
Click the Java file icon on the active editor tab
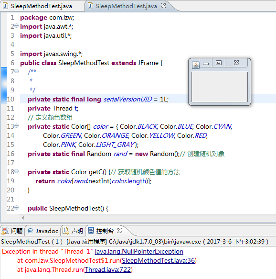(x=91, y=6)
